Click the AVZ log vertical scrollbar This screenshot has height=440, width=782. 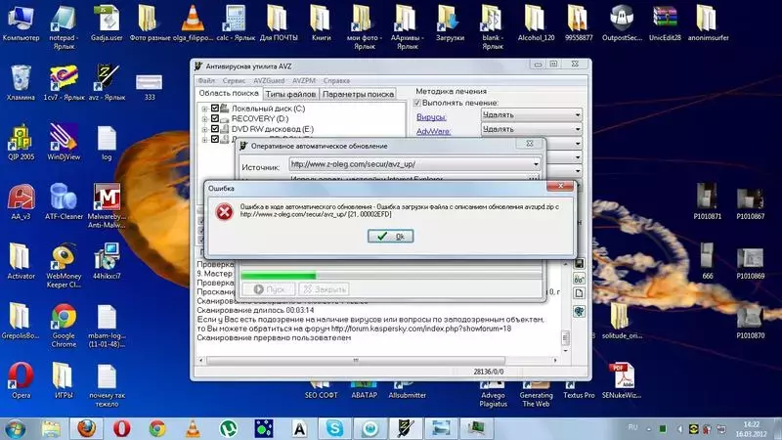565,338
